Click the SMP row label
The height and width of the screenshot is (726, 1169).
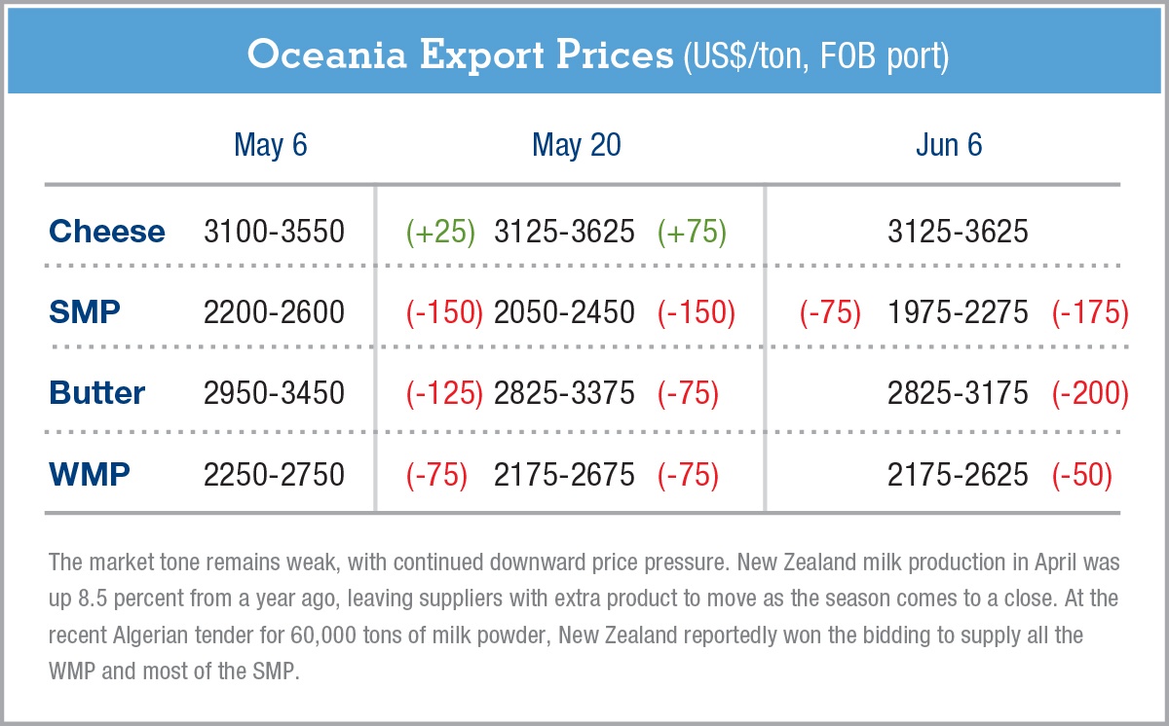click(85, 312)
